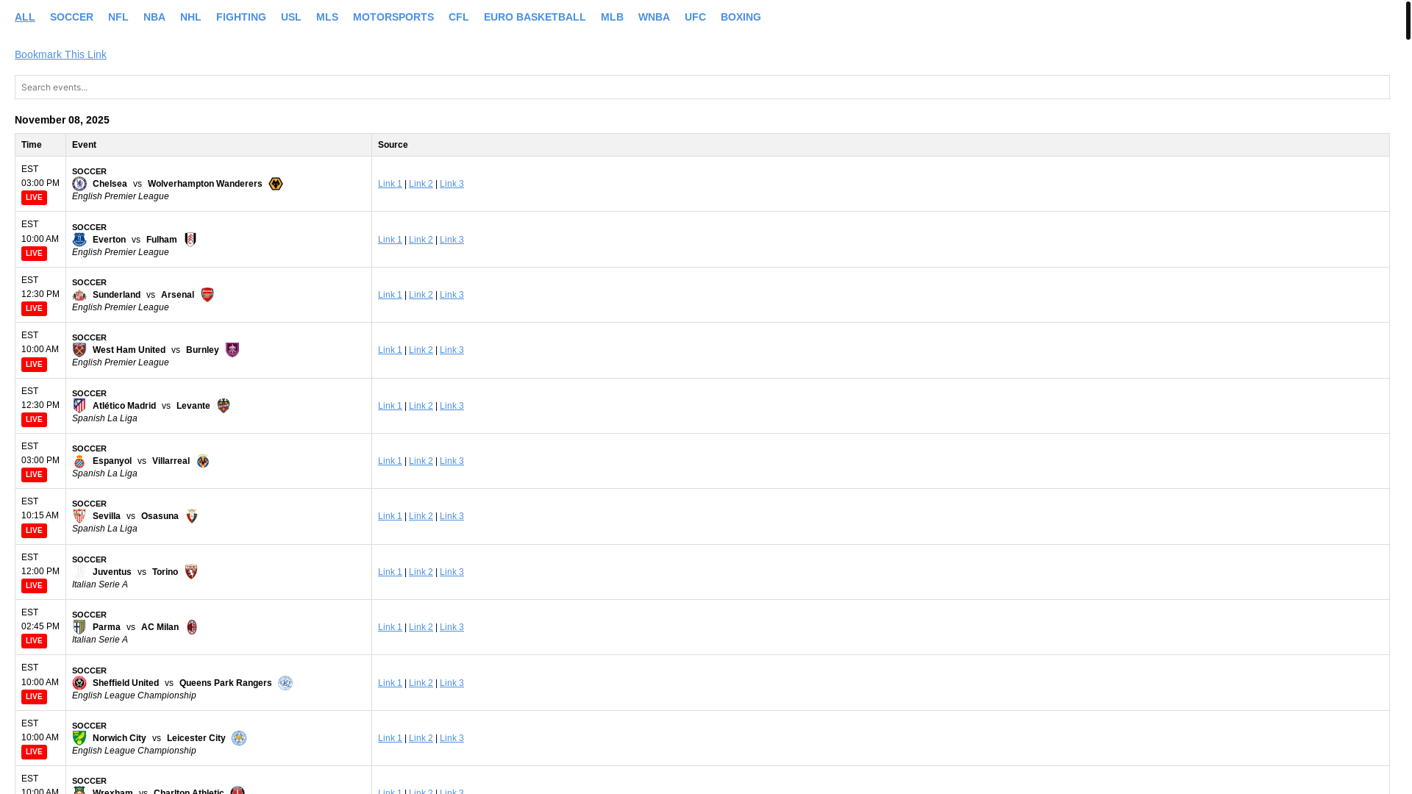Open Link 3 for Norwich City vs Leicester
Image resolution: width=1412 pixels, height=794 pixels.
[452, 738]
